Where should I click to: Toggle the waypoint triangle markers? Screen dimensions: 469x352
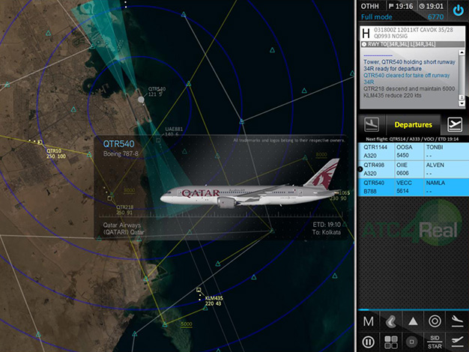[412, 321]
